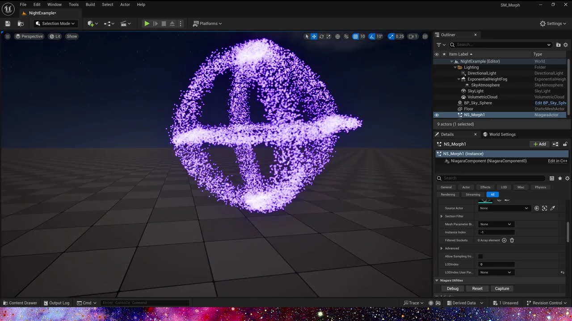Open scale snap value 0.25 menu
572x321 pixels.
(400, 37)
